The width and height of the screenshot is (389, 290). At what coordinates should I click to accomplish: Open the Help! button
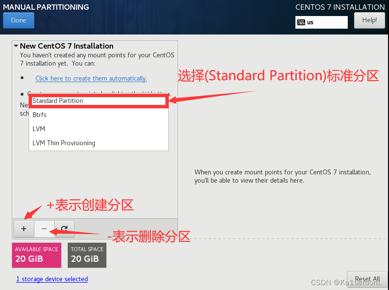(x=370, y=20)
